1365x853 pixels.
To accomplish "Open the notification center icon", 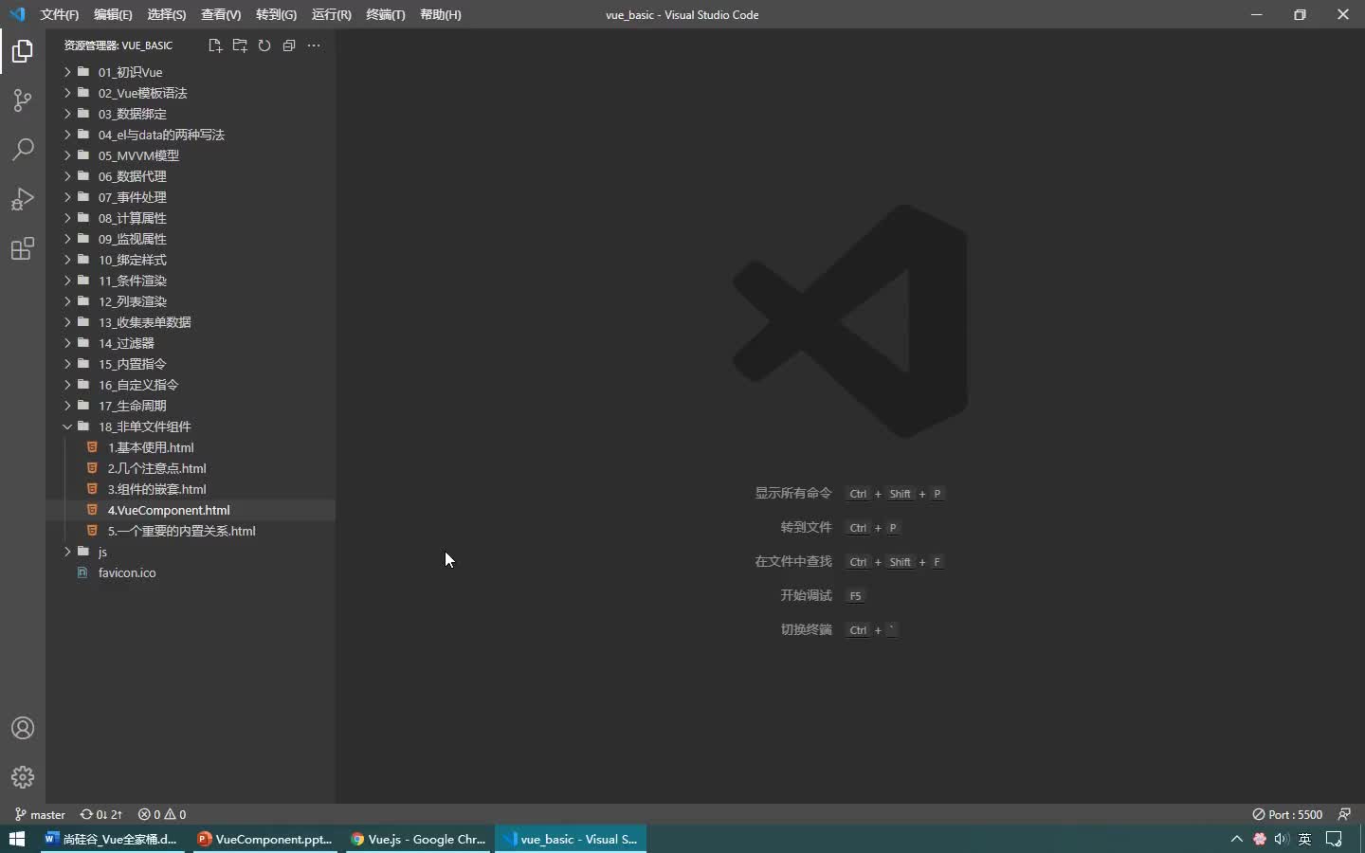I will tap(1335, 839).
